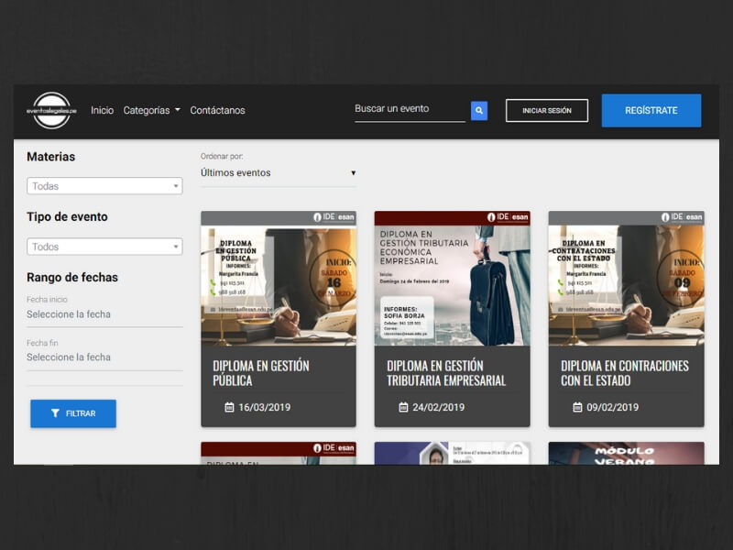
Task: Expand the Últimos eventos sort dropdown
Action: click(x=278, y=172)
